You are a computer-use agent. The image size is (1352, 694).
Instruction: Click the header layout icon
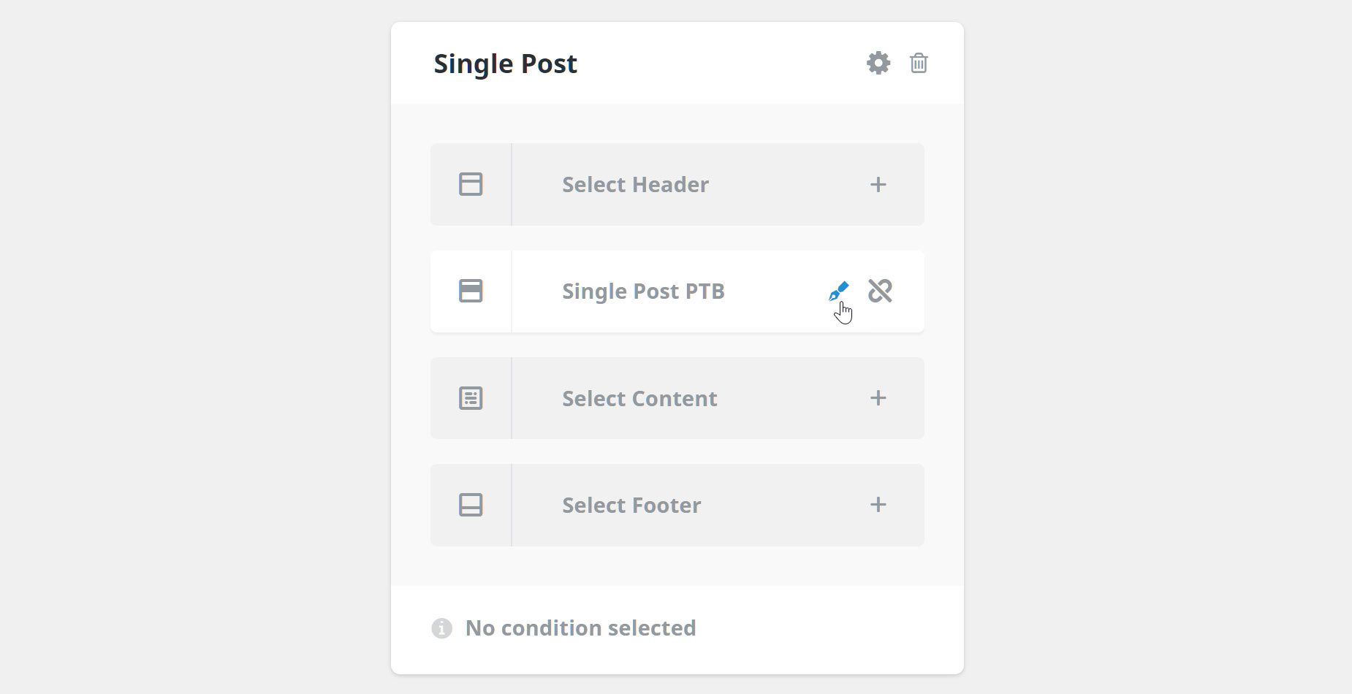(471, 184)
